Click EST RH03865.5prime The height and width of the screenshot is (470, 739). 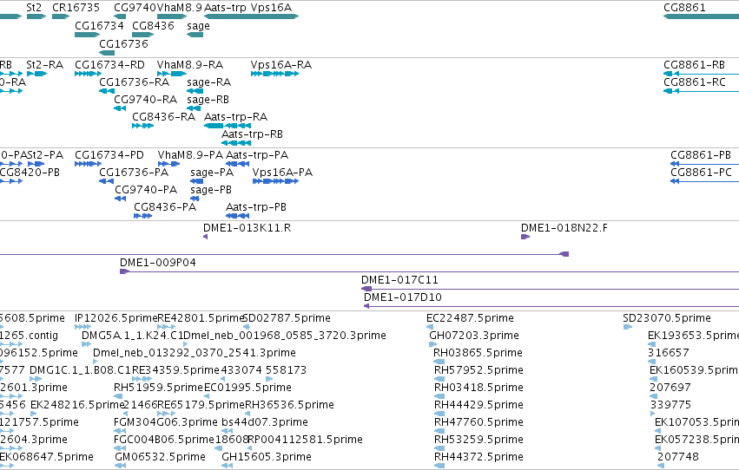tap(439, 362)
